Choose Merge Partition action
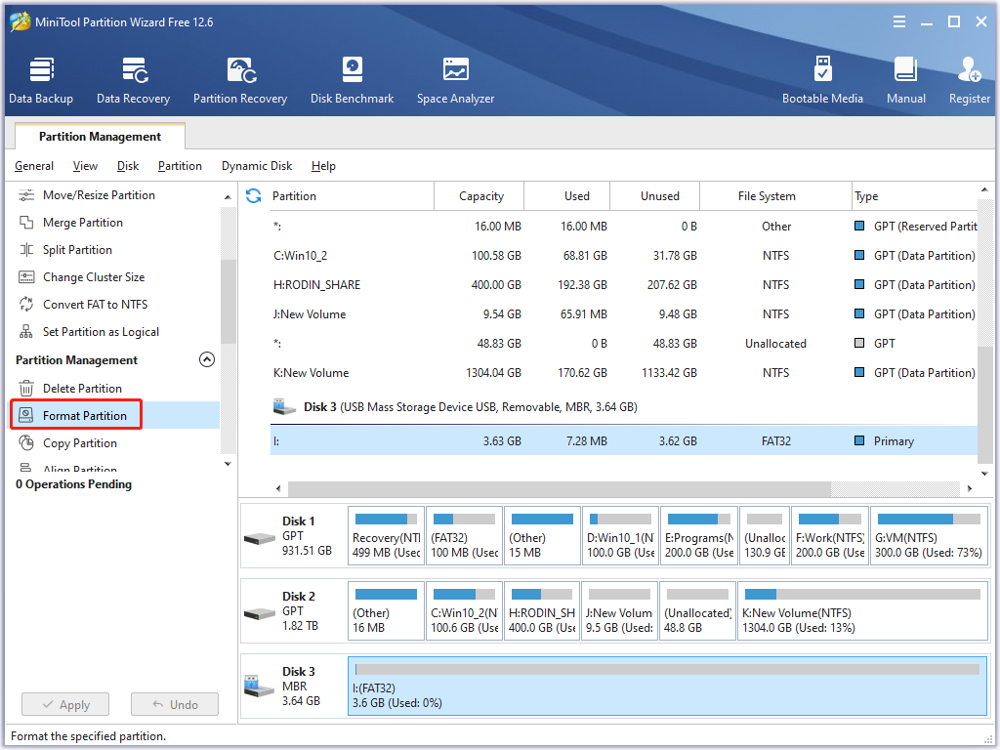Image resolution: width=1000 pixels, height=750 pixels. tap(82, 223)
